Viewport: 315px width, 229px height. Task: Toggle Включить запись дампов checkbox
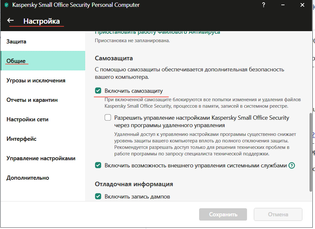click(98, 196)
